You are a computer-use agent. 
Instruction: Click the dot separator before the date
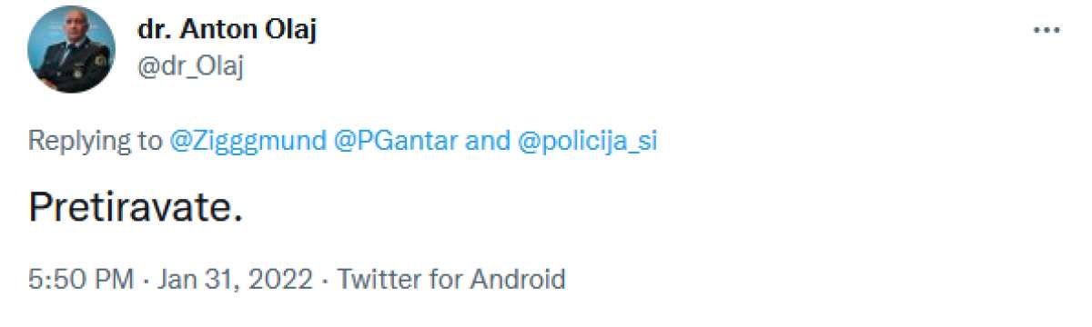pyautogui.click(x=146, y=279)
